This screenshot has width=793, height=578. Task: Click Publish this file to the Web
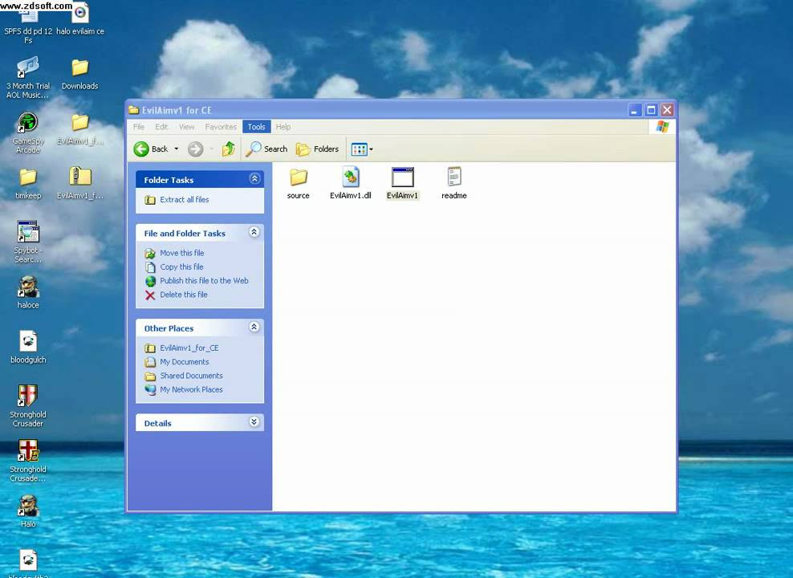205,281
